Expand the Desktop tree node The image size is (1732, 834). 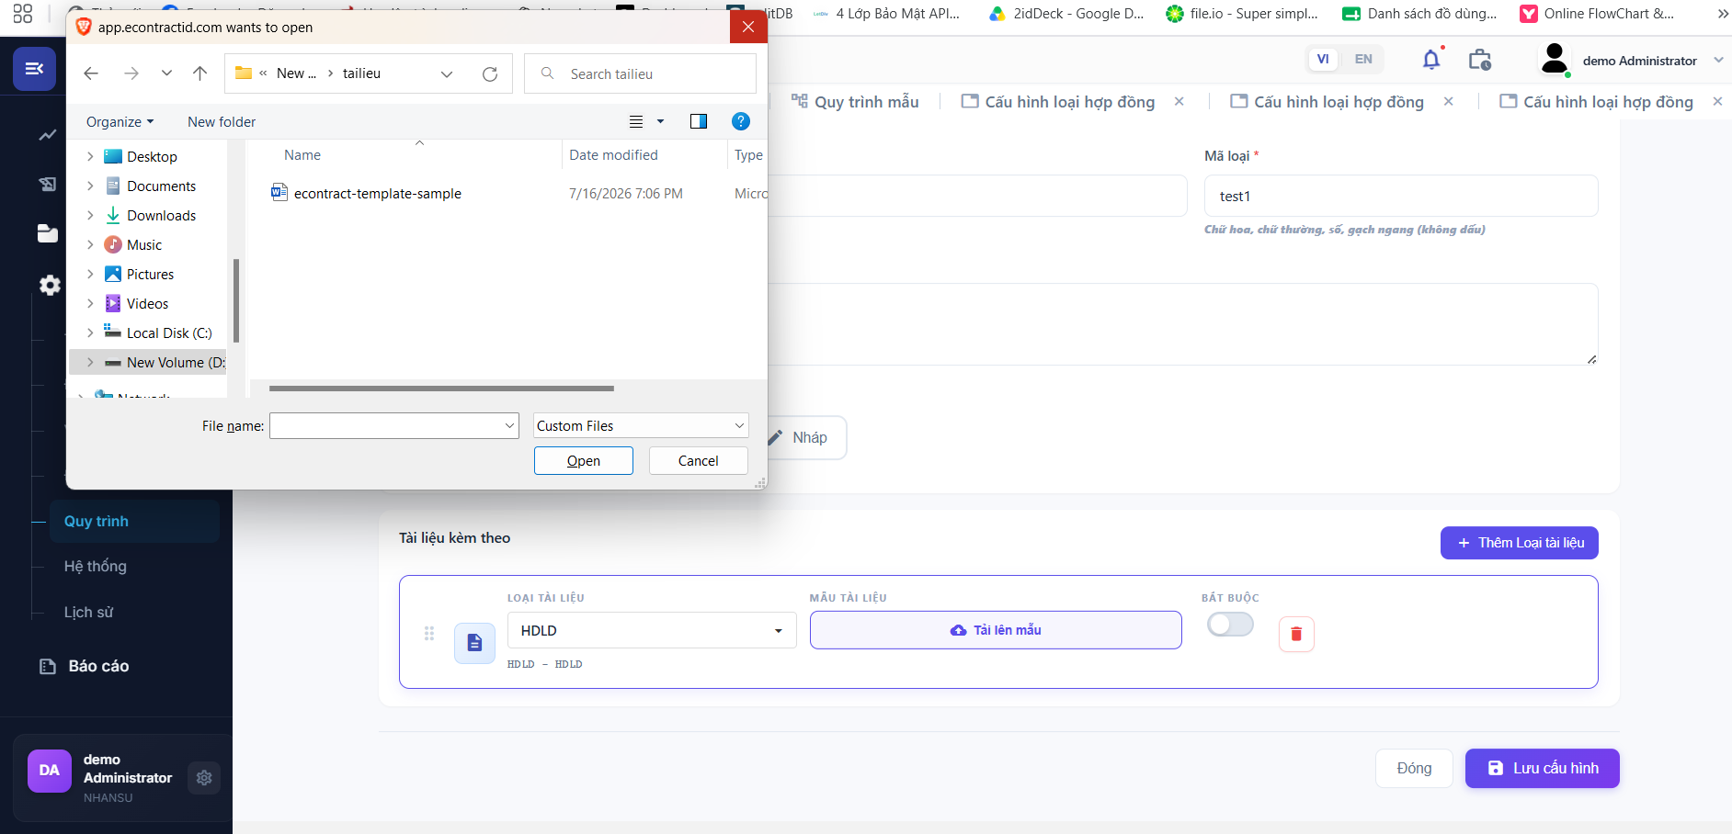click(x=90, y=157)
